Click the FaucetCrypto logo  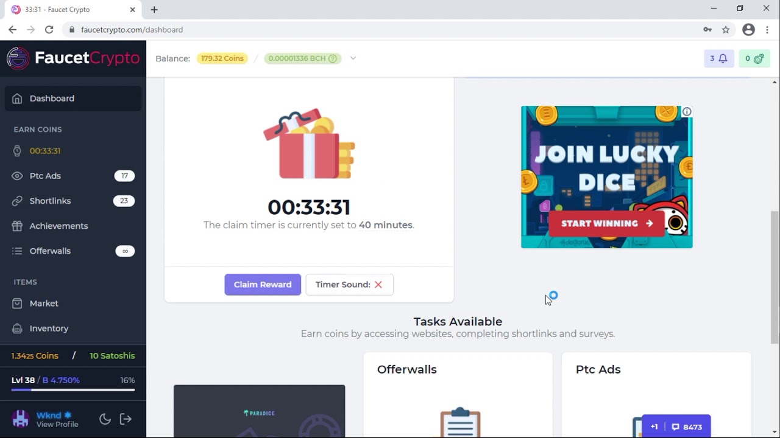[73, 58]
